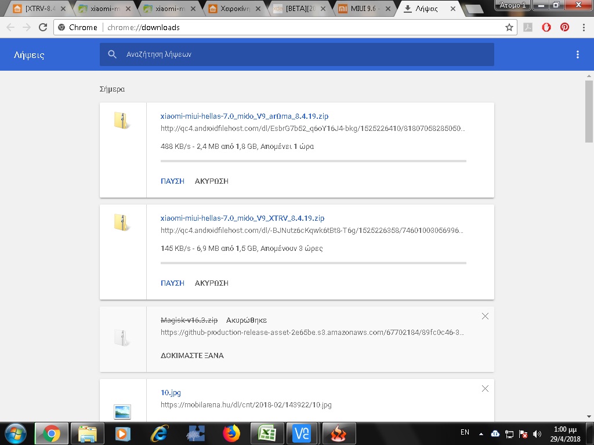
Task: Open the Opera extension icon
Action: tap(546, 27)
